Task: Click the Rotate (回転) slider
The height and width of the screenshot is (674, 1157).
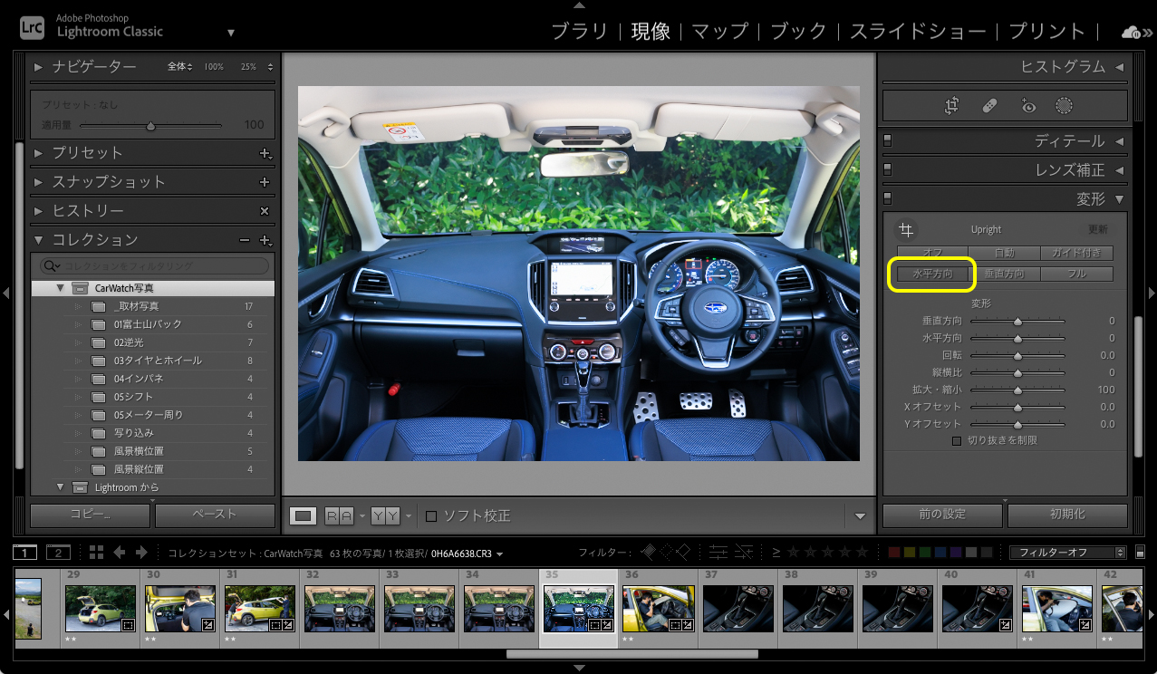Action: 1017,355
